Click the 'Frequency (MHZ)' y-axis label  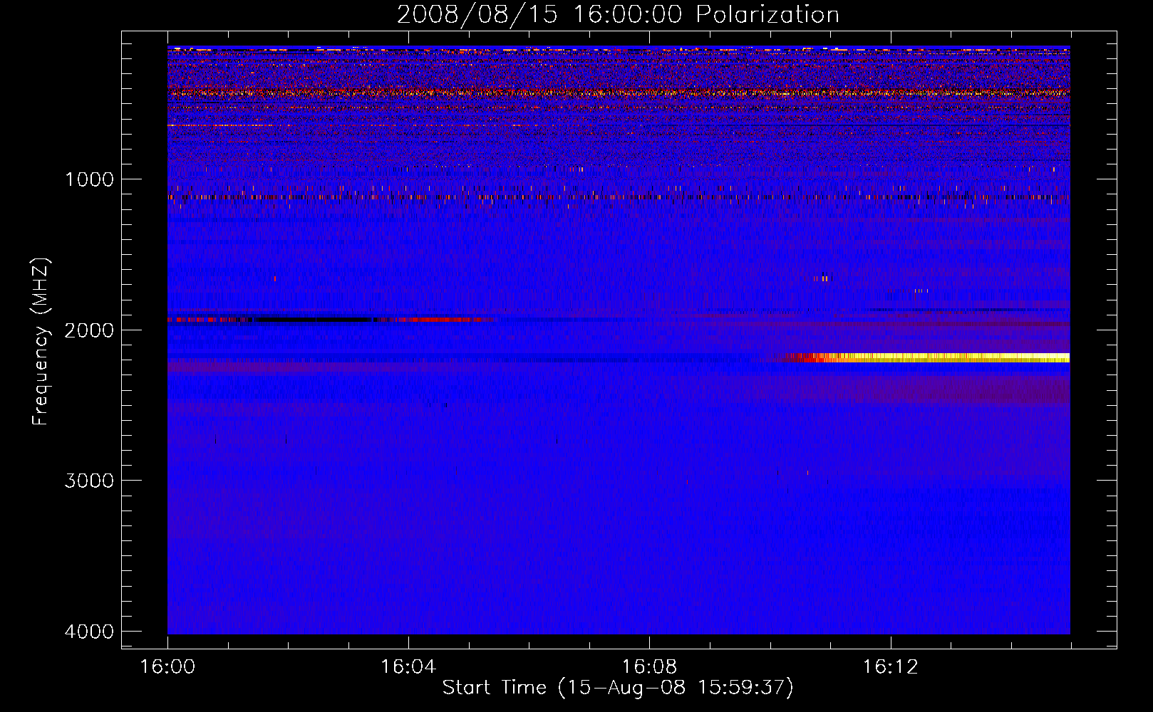tap(41, 341)
